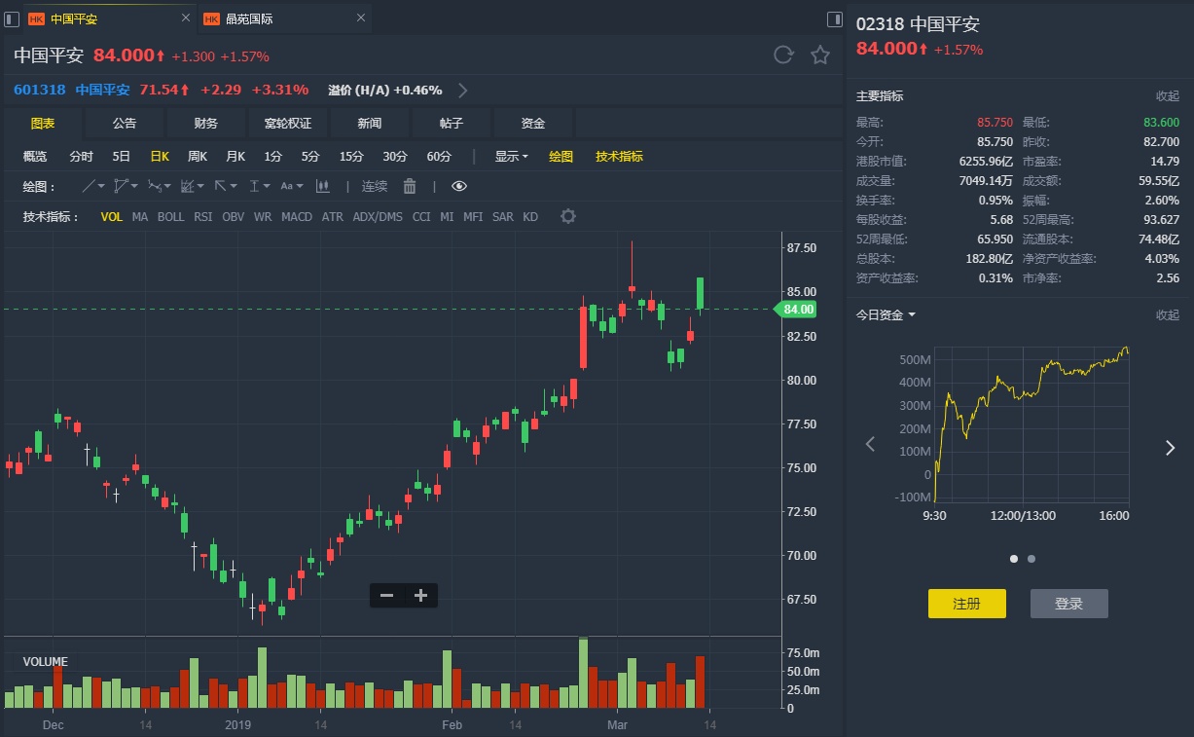Select the candlestick drawing tool icon
This screenshot has height=737, width=1194.
coord(322,186)
